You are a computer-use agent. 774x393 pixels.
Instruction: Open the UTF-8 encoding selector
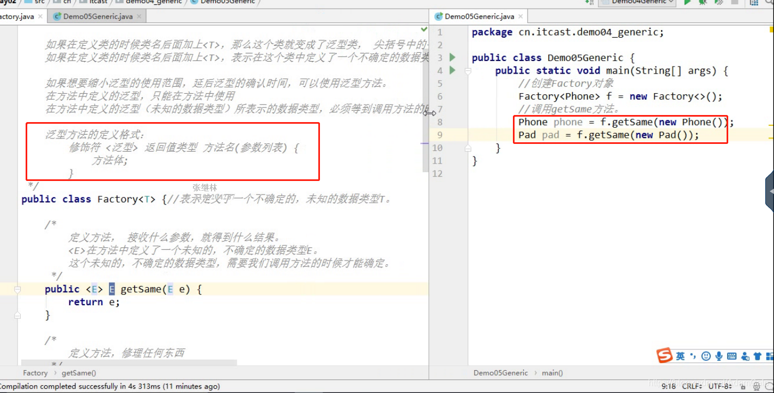(720, 386)
